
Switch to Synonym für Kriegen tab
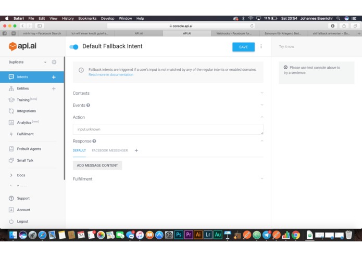click(283, 33)
